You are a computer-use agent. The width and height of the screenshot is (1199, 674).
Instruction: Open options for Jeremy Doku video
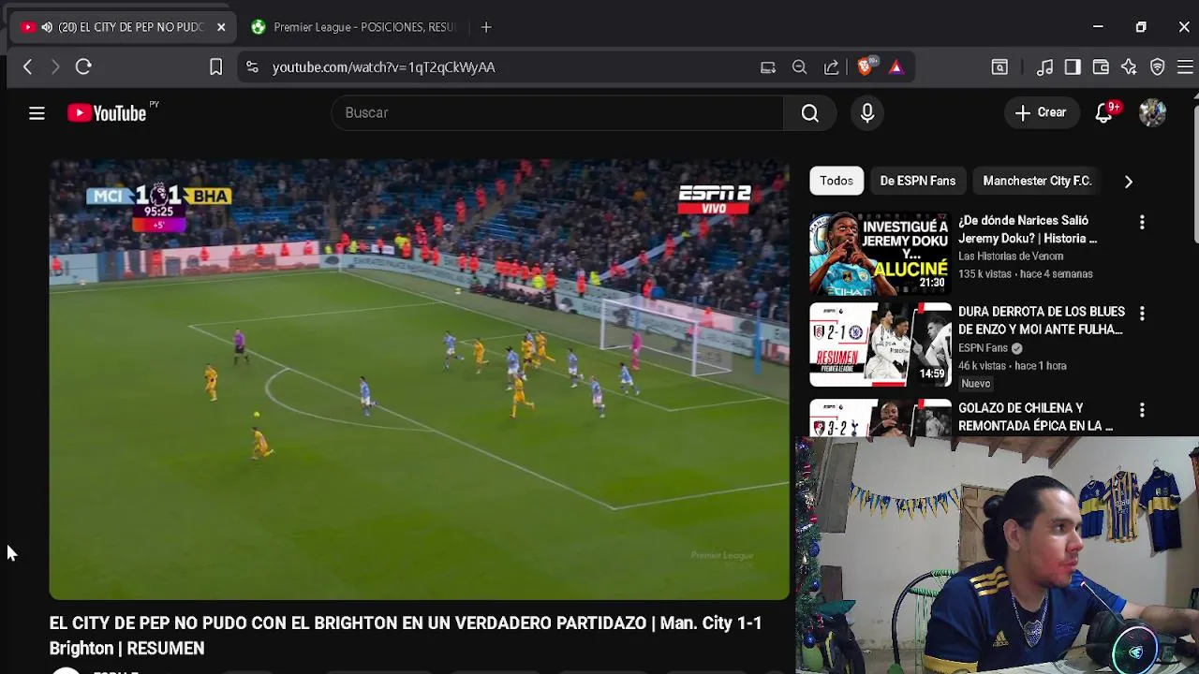coord(1142,223)
